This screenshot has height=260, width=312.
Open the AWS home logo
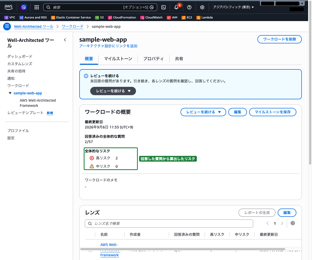click(x=9, y=7)
